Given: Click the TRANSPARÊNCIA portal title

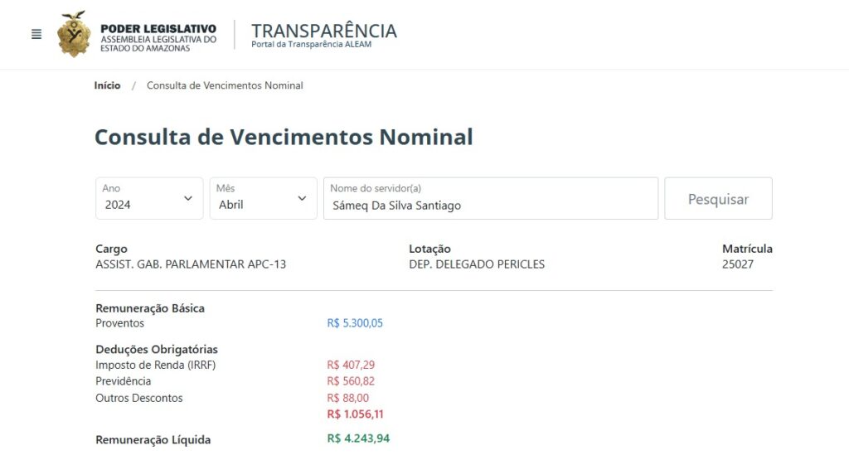Looking at the screenshot, I should (324, 31).
